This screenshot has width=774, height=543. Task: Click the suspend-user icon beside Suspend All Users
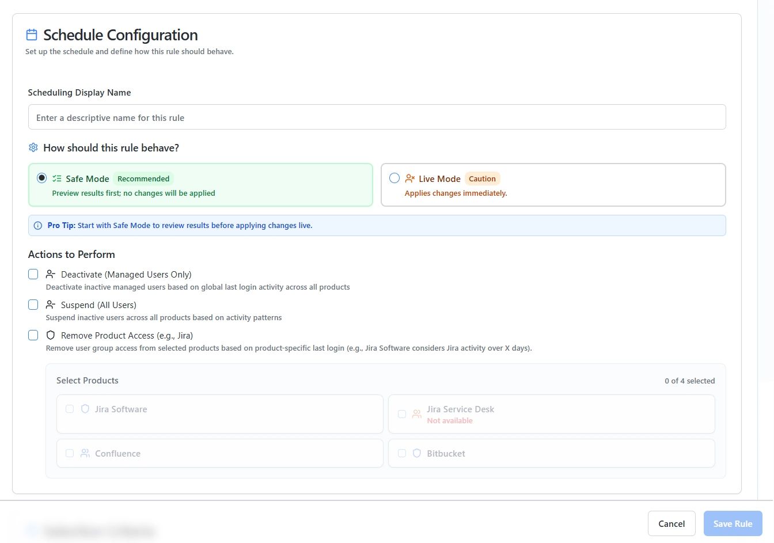click(x=50, y=304)
